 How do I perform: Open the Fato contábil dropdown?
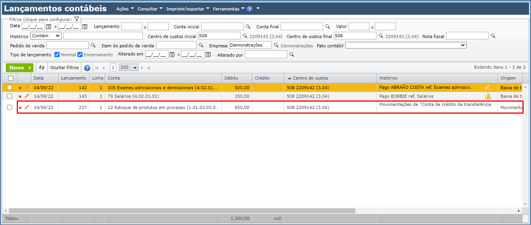click(x=406, y=45)
